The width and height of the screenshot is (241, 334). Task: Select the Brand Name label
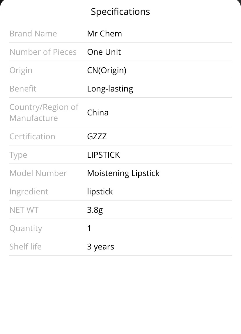point(33,34)
